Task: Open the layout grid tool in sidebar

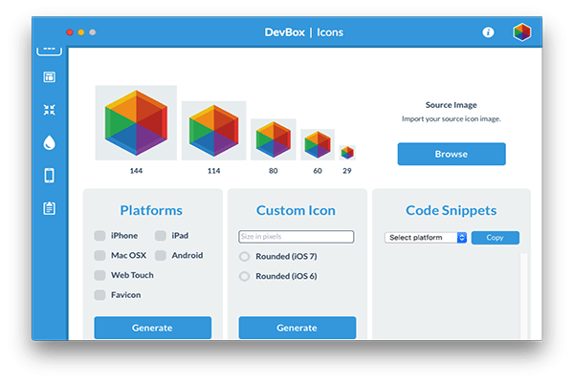Action: [50, 77]
